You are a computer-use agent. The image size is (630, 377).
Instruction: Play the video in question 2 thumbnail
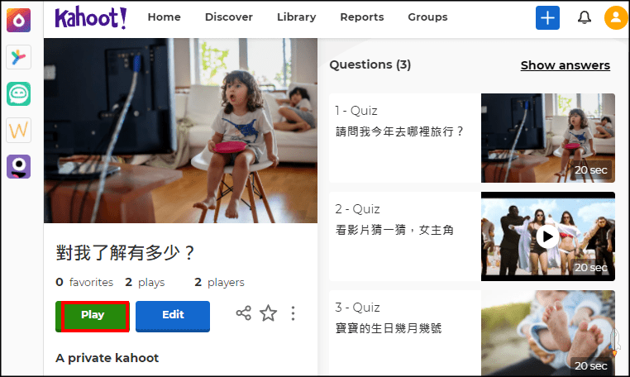point(546,236)
